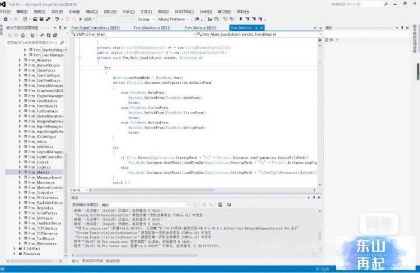Click the Home icon in Solution Explorer

click(x=23, y=35)
